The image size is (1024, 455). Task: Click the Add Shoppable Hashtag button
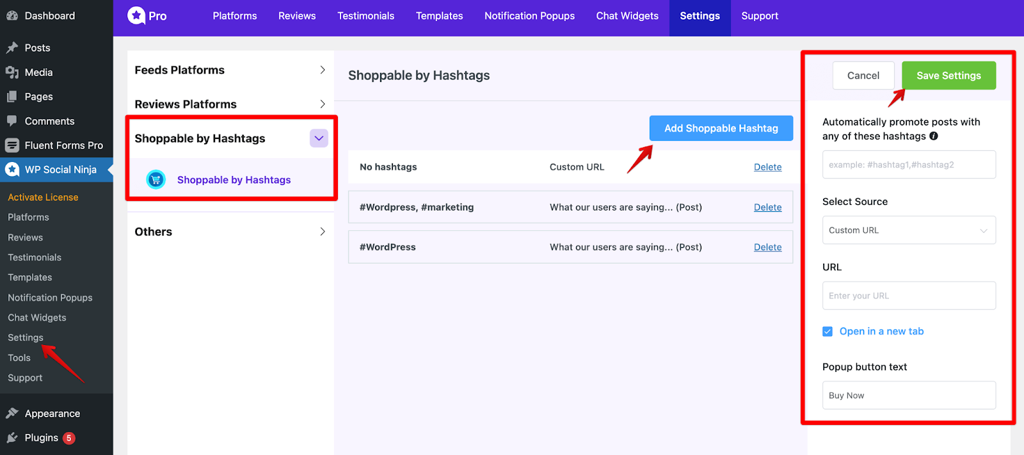721,128
